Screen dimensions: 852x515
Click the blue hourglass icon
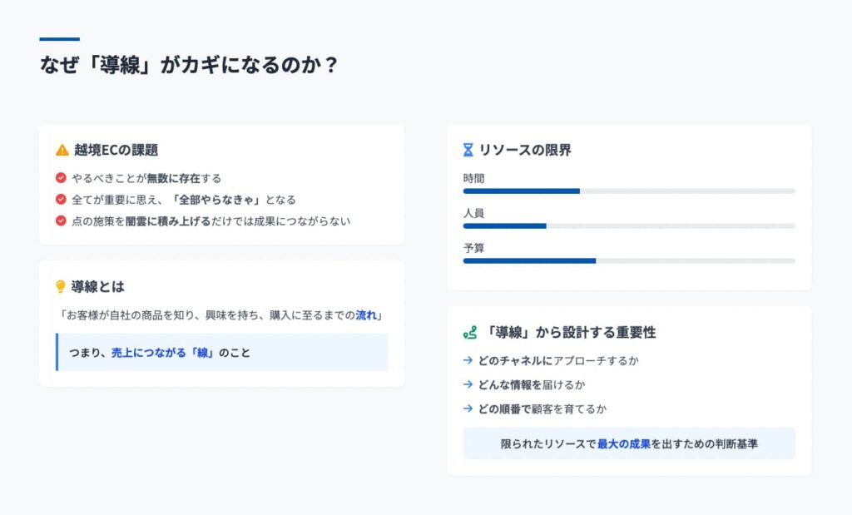point(468,150)
